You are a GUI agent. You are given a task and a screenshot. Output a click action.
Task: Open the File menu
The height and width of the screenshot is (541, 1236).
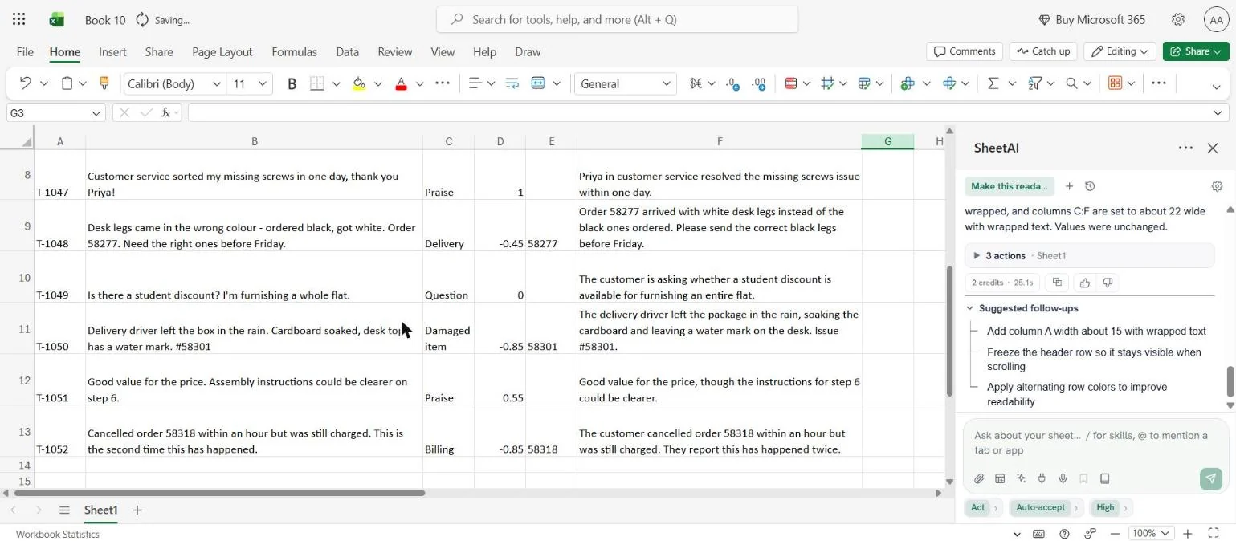point(25,51)
